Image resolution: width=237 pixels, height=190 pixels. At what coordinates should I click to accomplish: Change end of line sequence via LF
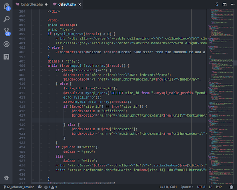(211, 187)
